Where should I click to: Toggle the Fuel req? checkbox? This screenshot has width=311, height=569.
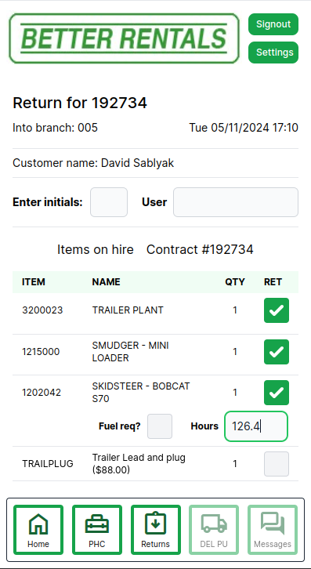(160, 426)
